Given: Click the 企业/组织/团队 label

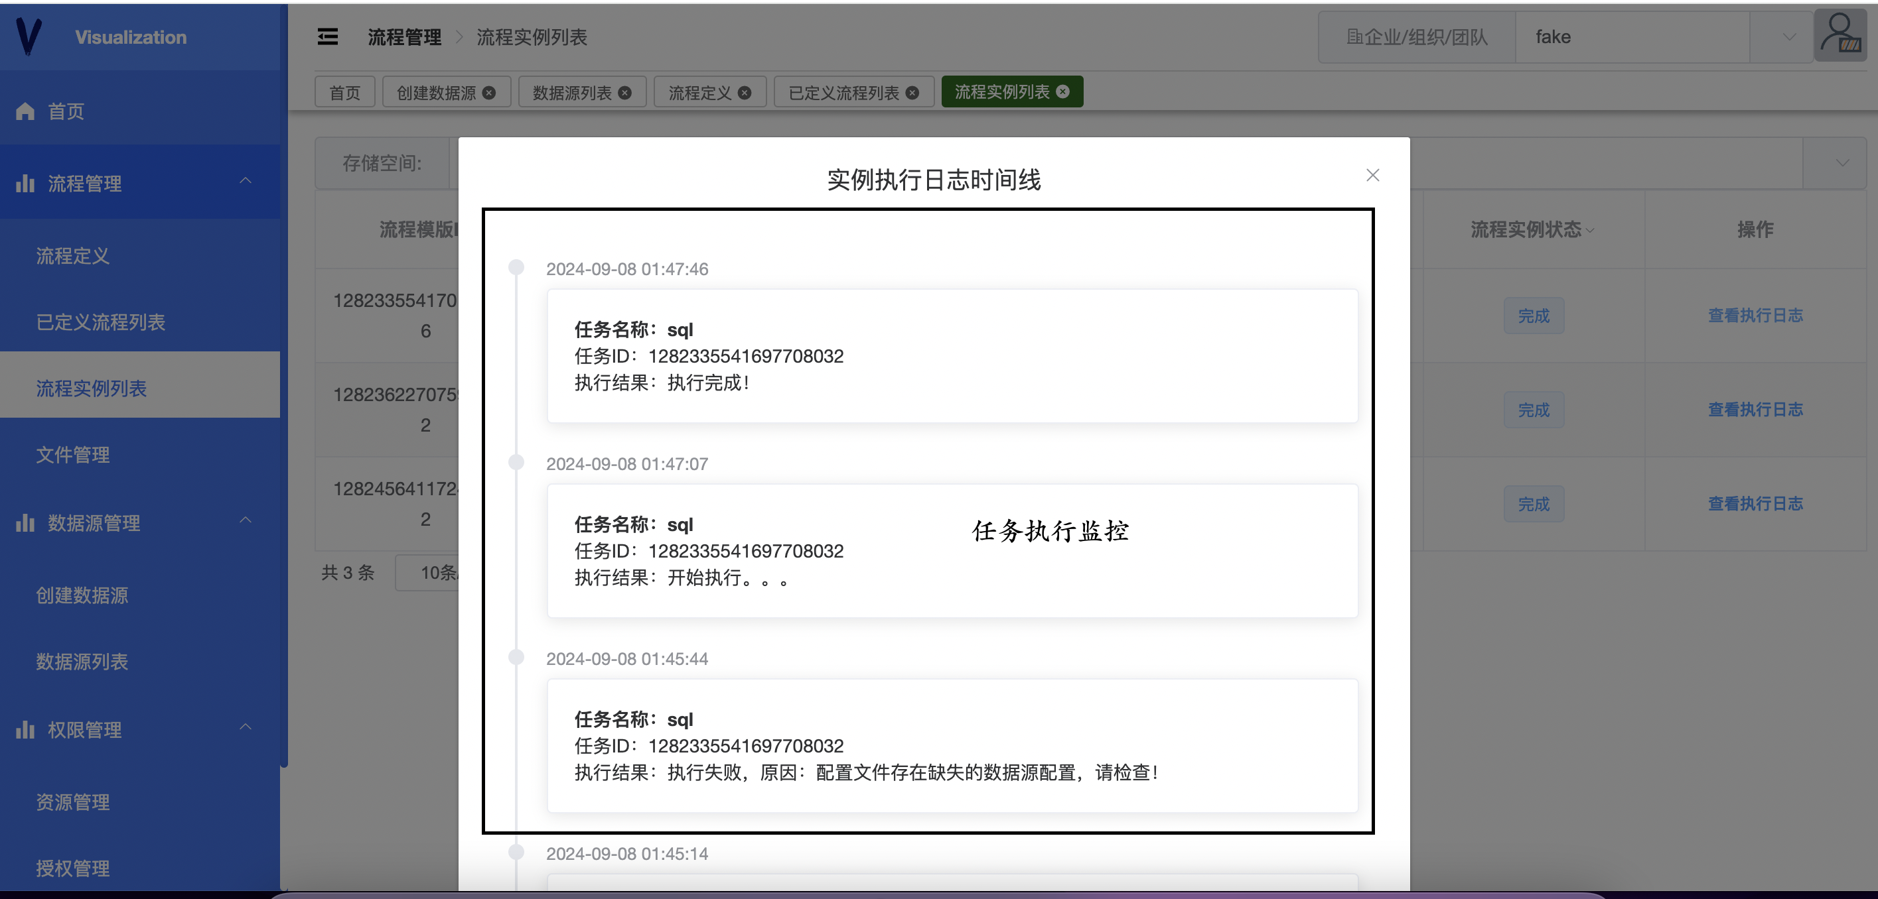Looking at the screenshot, I should 1417,36.
